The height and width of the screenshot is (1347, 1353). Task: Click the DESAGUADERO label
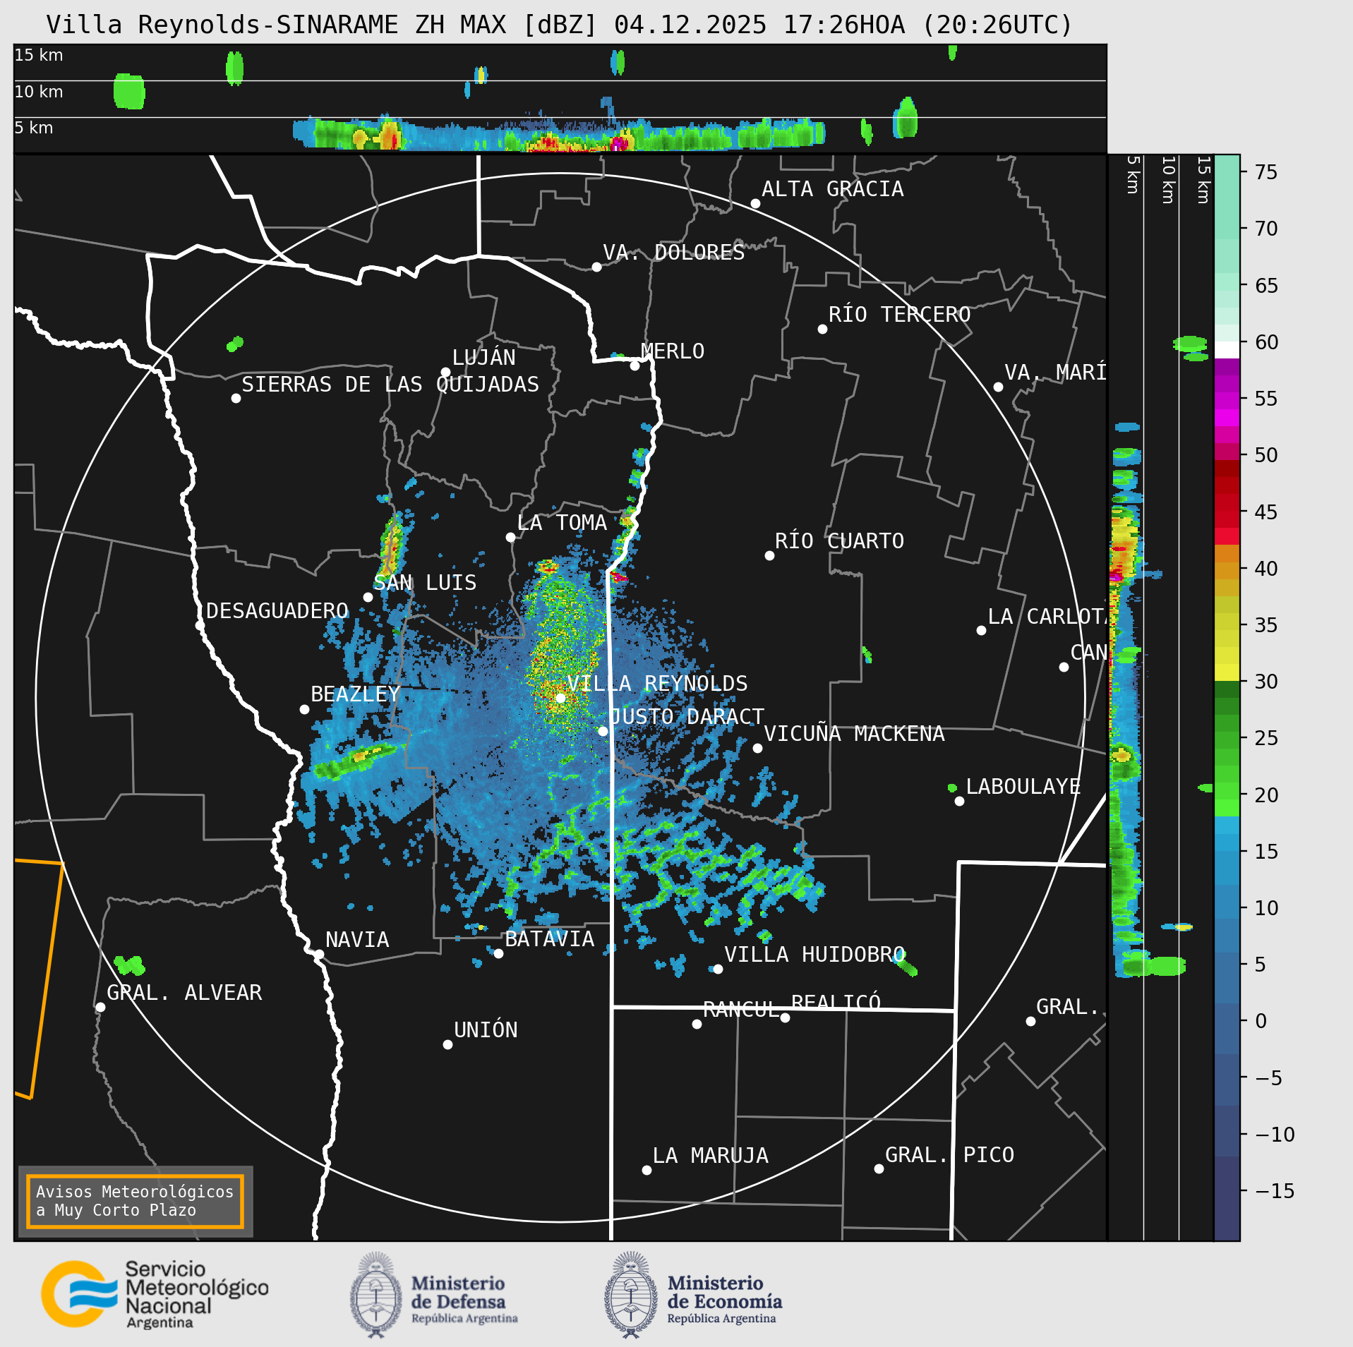point(277,611)
